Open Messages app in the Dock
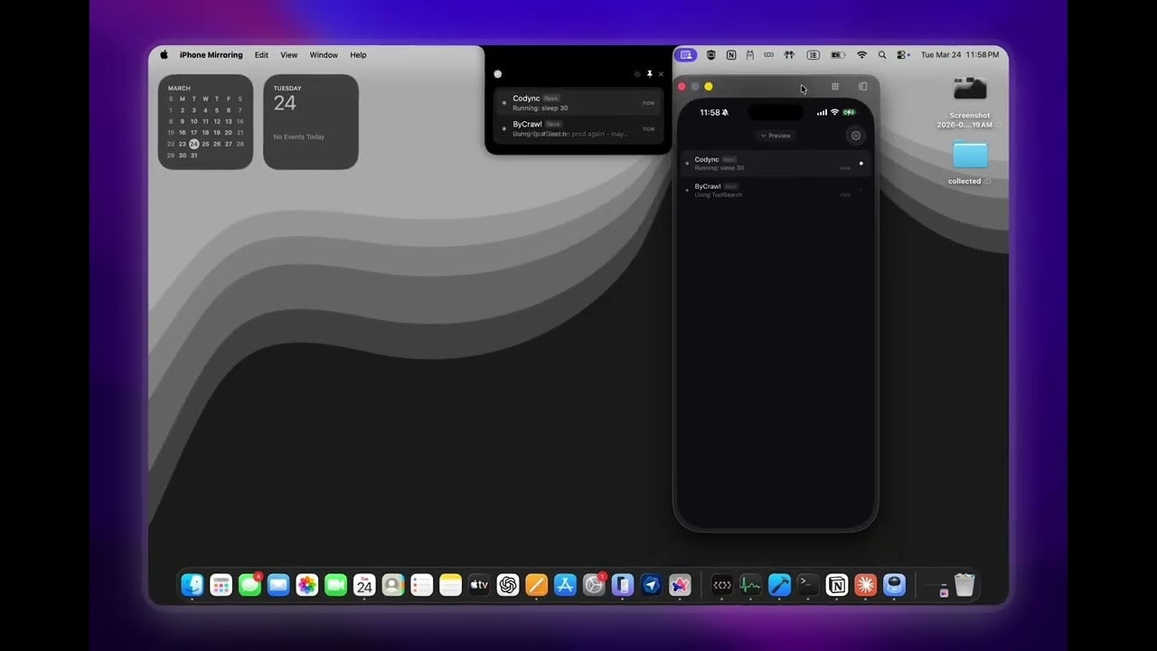 pyautogui.click(x=249, y=585)
